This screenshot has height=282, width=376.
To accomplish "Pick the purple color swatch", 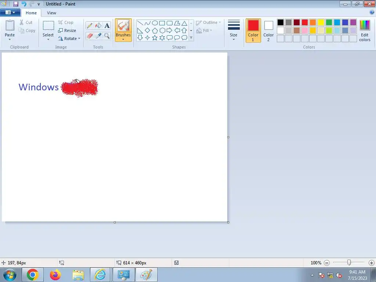I will (x=353, y=22).
